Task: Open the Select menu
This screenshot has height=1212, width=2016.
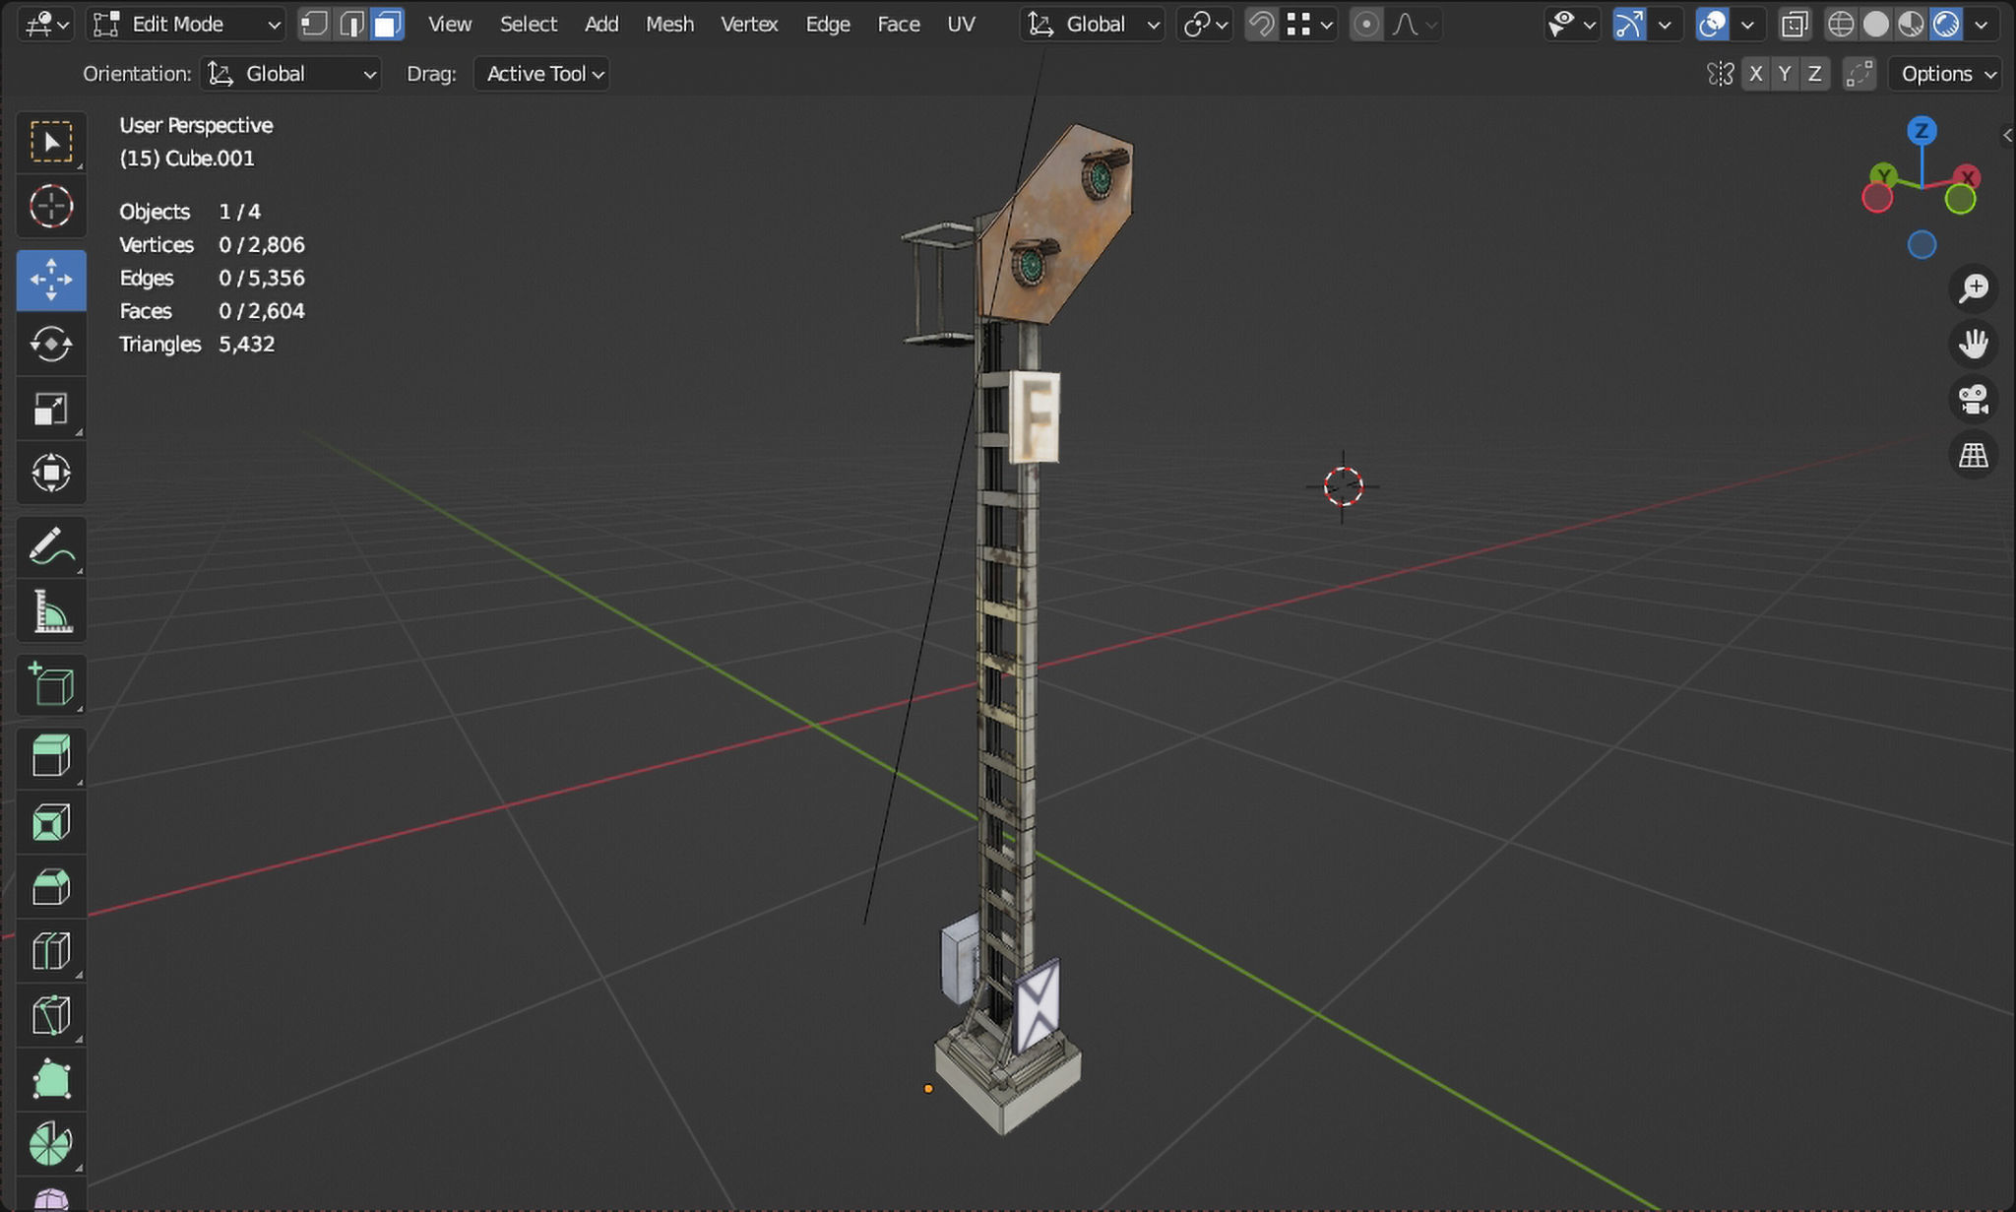Action: (529, 24)
